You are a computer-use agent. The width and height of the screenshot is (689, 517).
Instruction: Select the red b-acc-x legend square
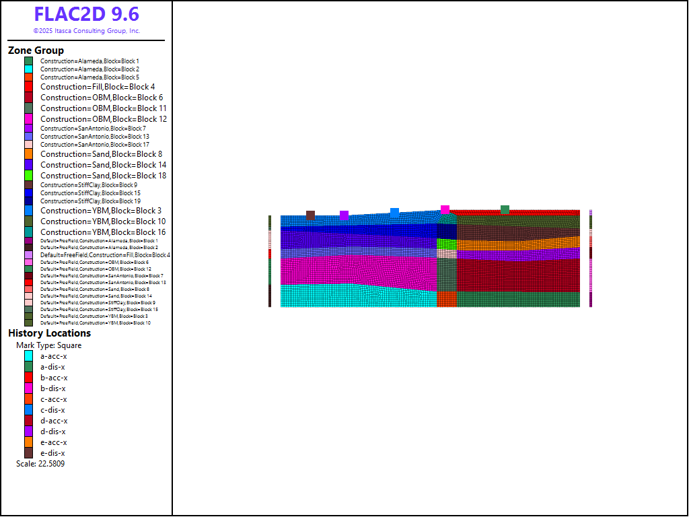coord(29,378)
